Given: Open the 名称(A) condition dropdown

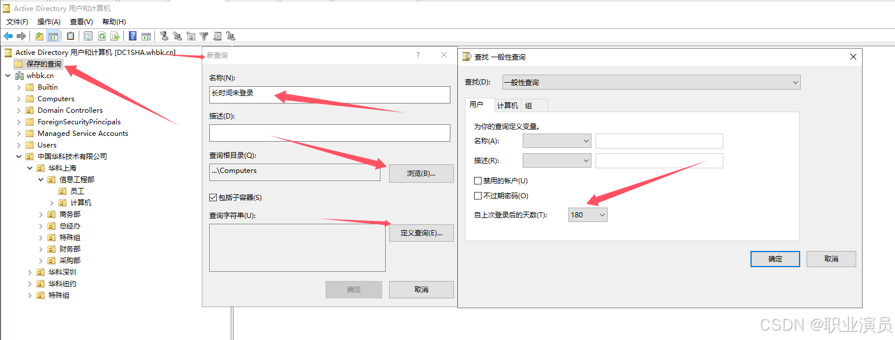Looking at the screenshot, I should tap(557, 141).
